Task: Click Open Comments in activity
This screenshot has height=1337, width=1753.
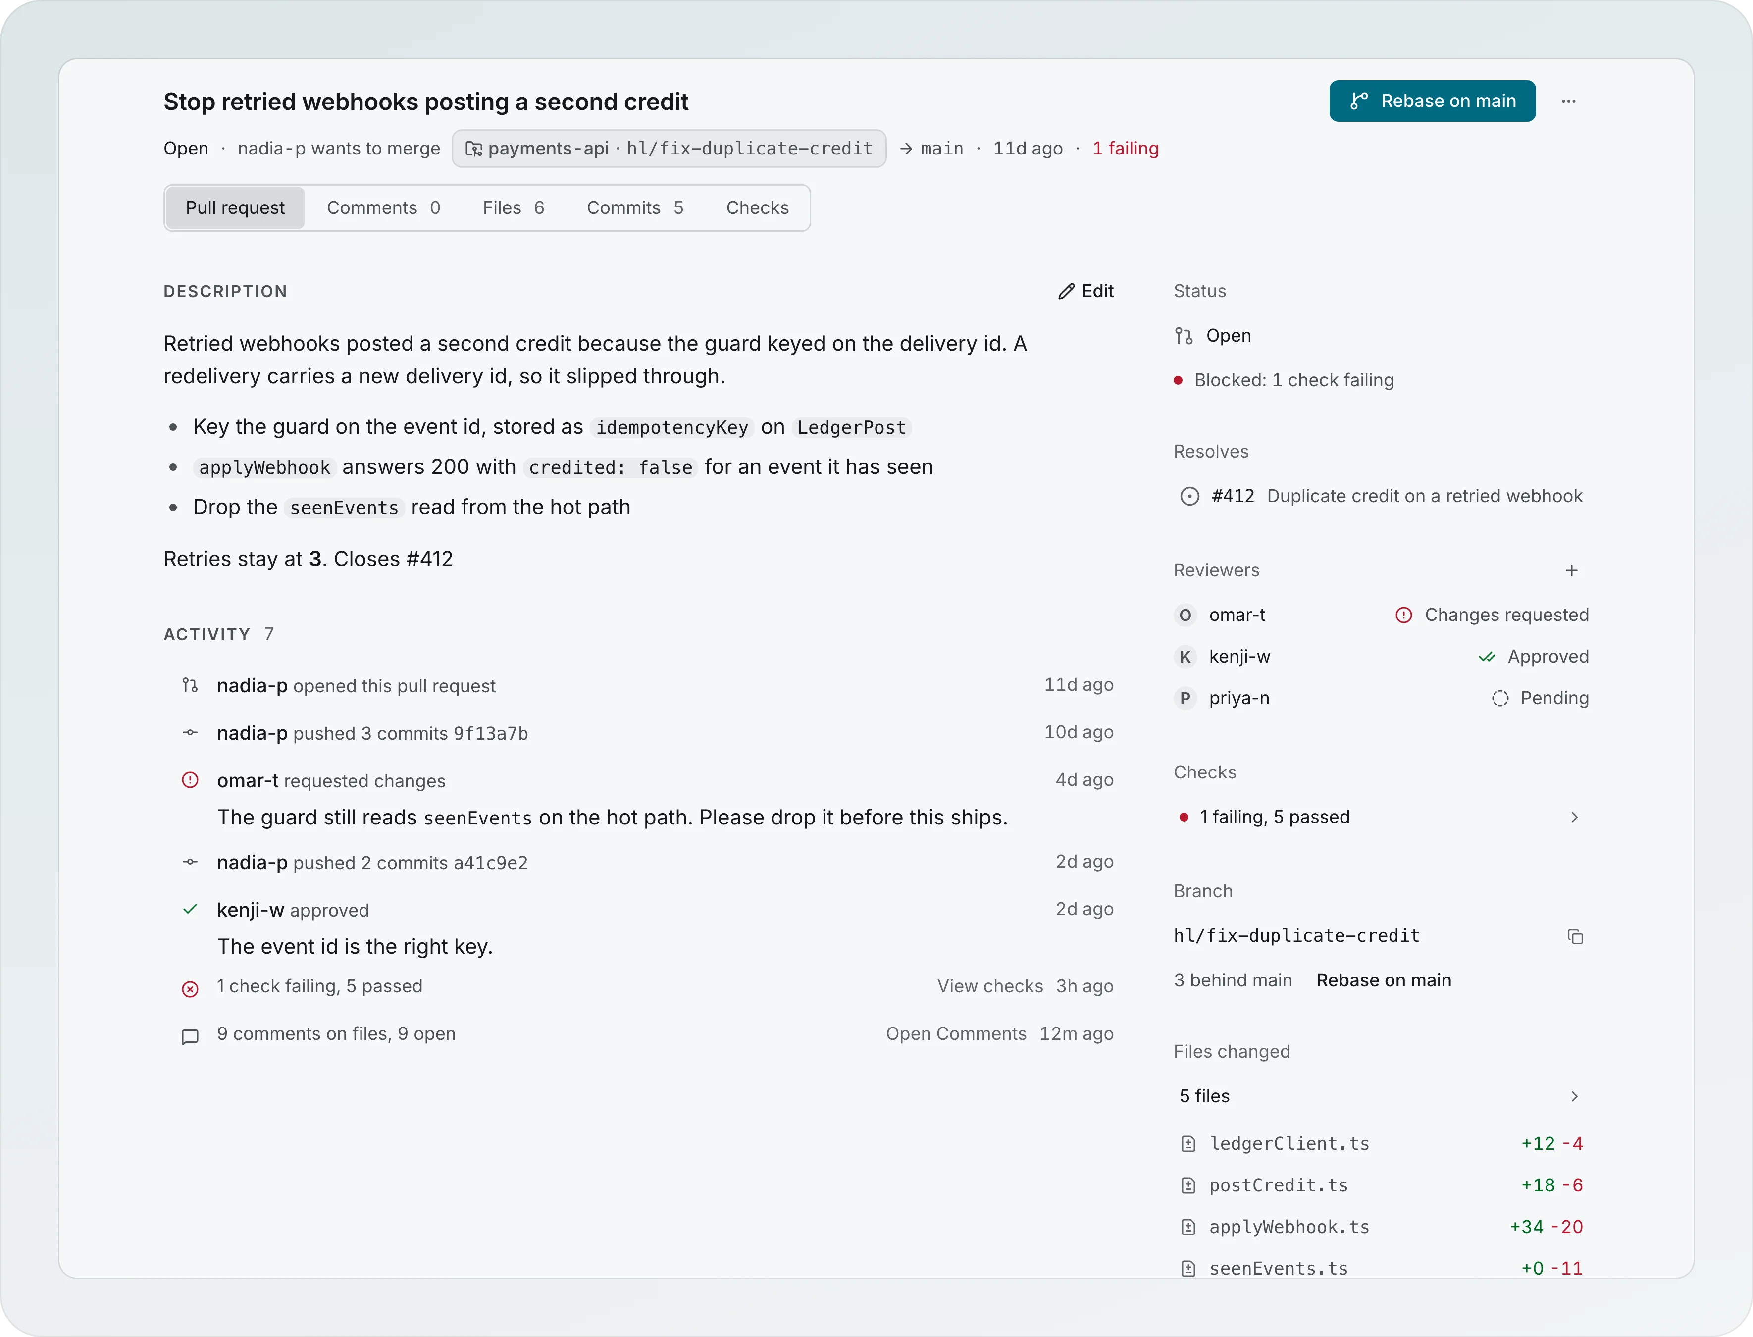Action: [956, 1034]
